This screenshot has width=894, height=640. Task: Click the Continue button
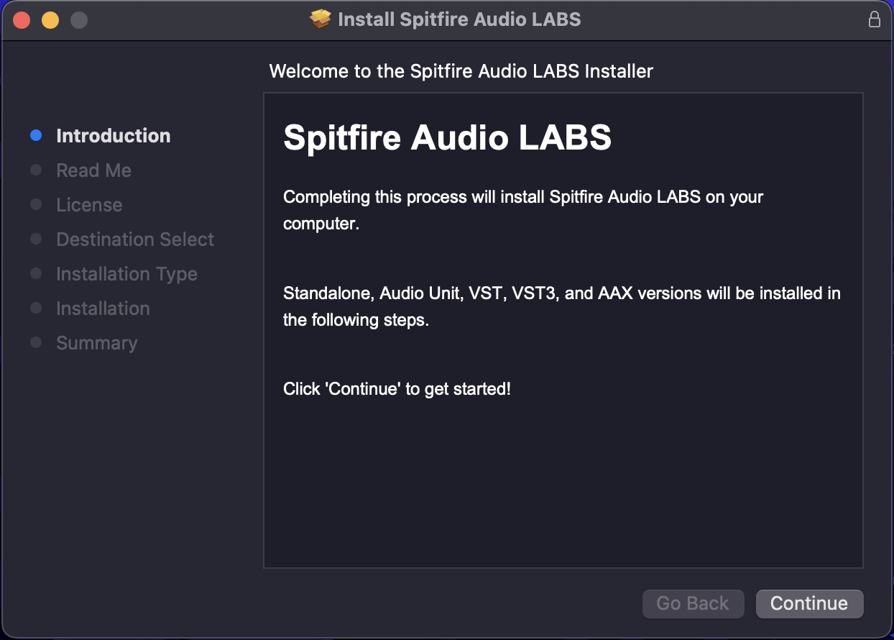tap(809, 603)
